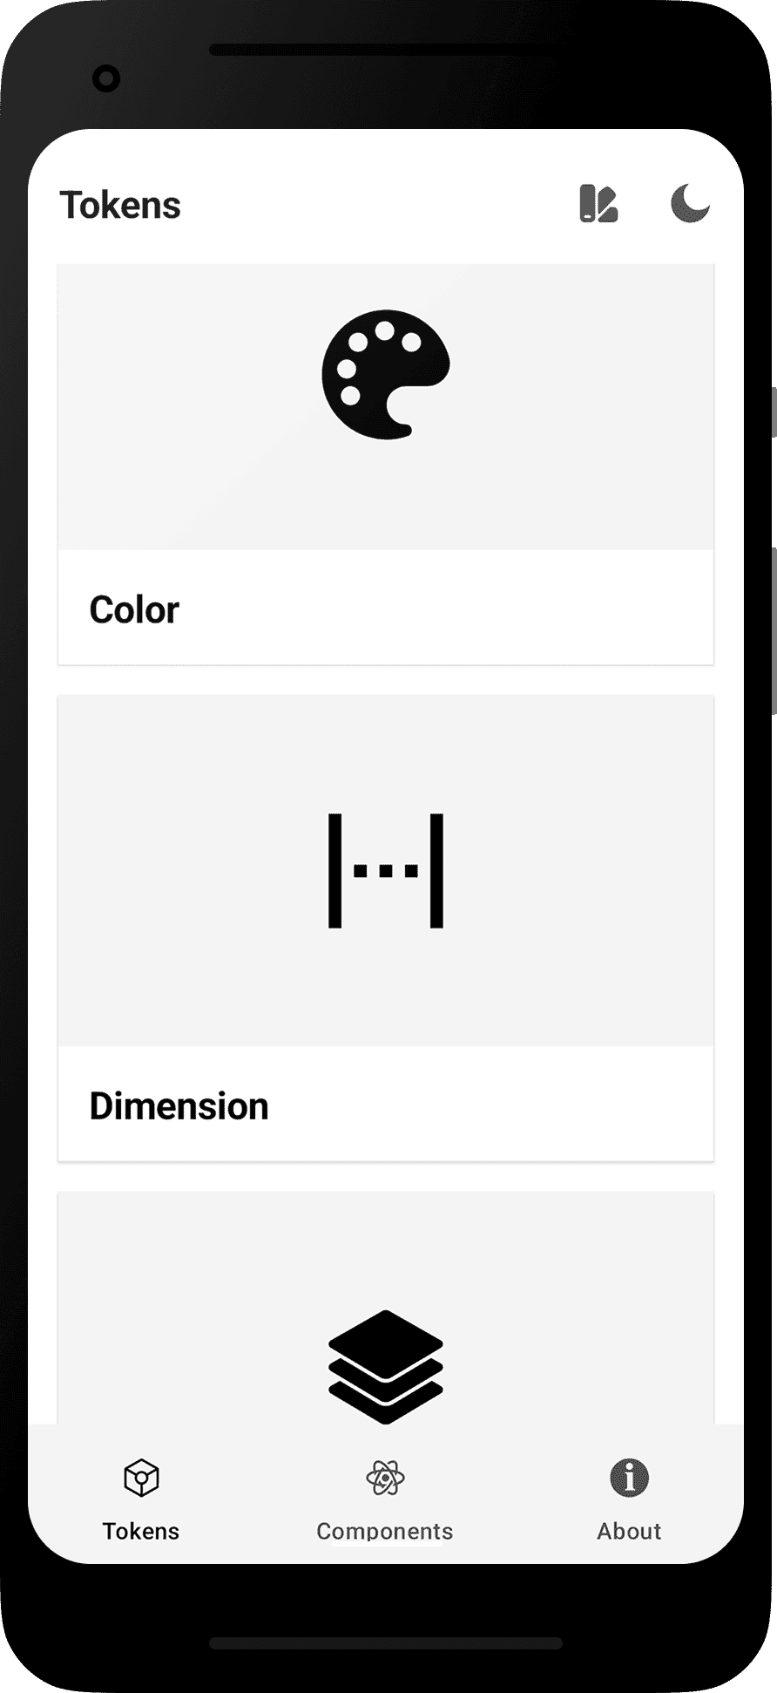
Task: Switch to the Components tab label
Action: point(385,1531)
